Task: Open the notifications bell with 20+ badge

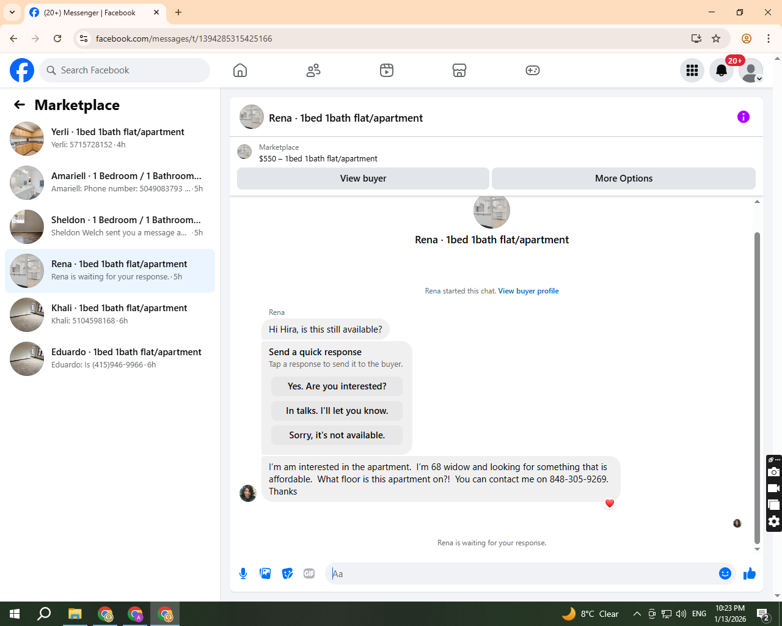Action: [722, 70]
